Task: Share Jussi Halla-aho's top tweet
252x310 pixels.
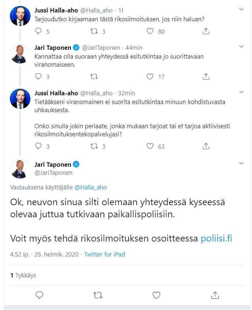Action: pyautogui.click(x=206, y=32)
